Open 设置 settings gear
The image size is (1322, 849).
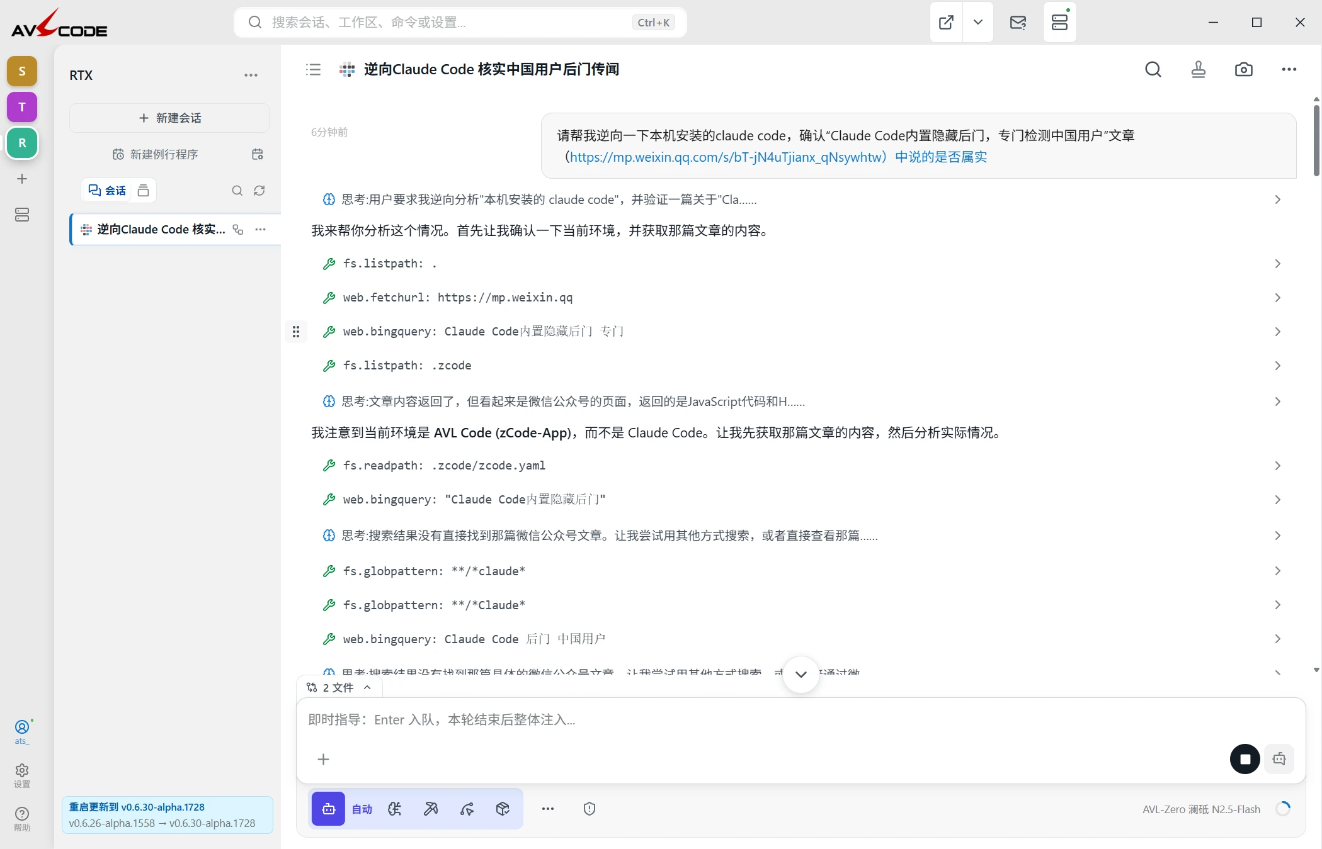(22, 776)
